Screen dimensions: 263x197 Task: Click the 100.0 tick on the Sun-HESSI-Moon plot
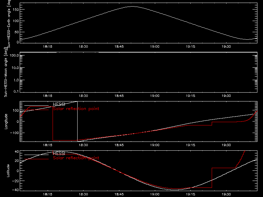point(14,55)
